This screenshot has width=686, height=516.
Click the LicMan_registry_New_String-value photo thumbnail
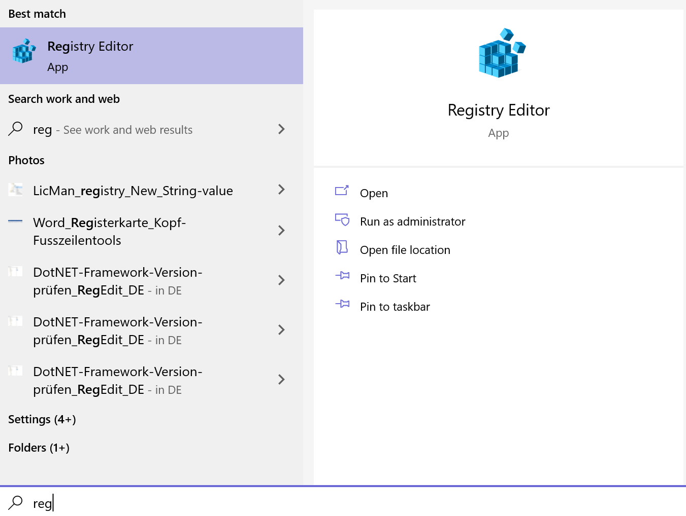coord(16,190)
